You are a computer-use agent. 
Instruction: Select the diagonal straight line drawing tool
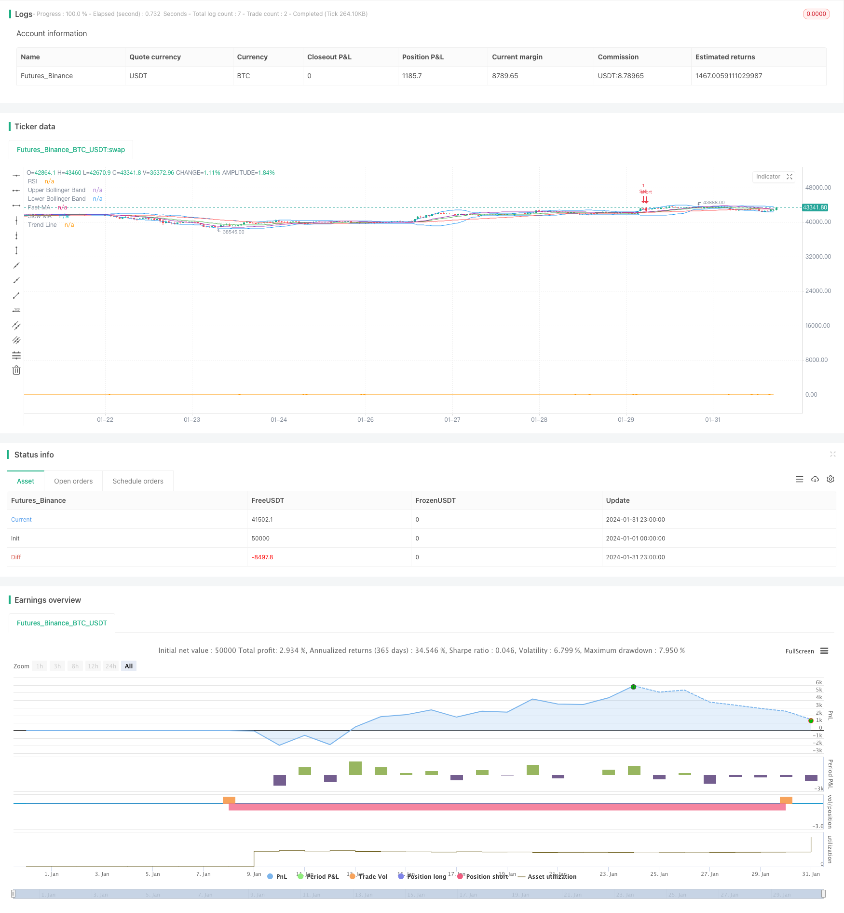tap(16, 265)
